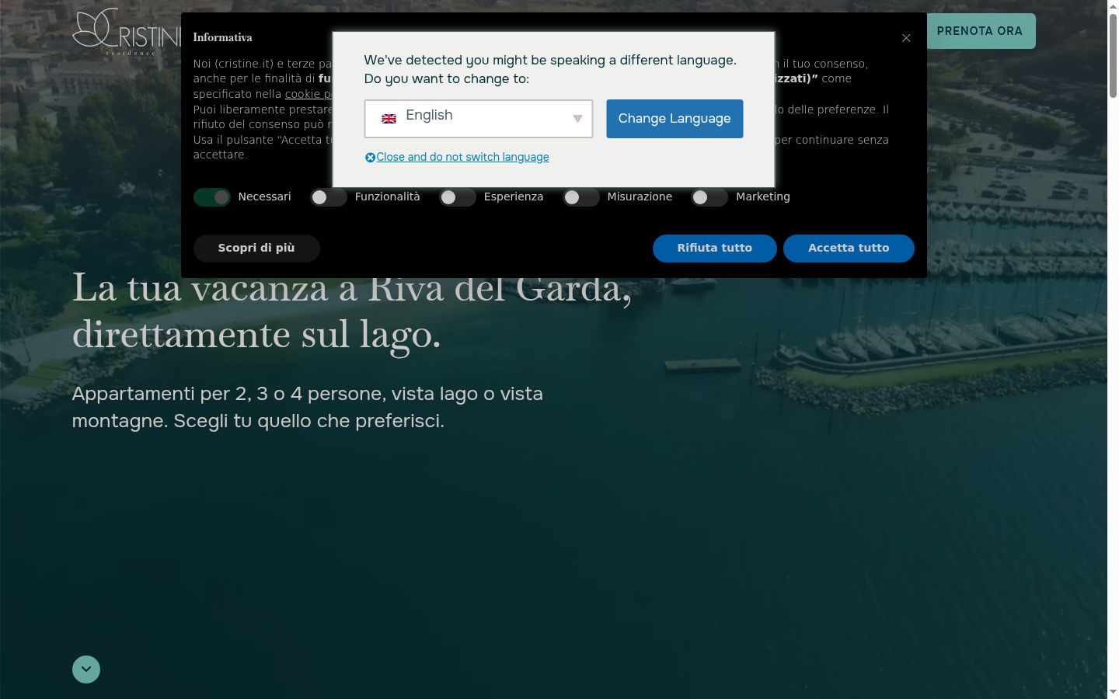Click the Cristine residence logo

(x=127, y=32)
